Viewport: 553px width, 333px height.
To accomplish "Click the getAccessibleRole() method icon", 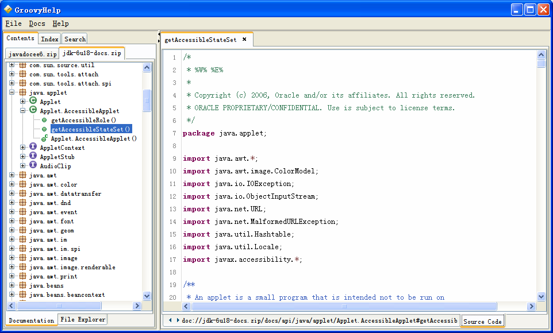I will click(44, 120).
